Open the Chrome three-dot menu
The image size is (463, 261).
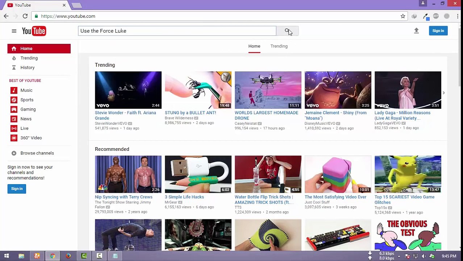tap(458, 16)
